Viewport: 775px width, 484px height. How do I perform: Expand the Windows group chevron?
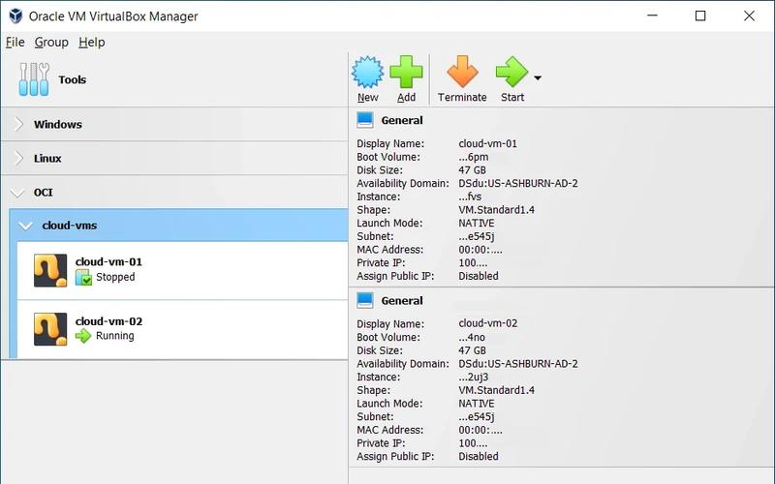pos(18,124)
